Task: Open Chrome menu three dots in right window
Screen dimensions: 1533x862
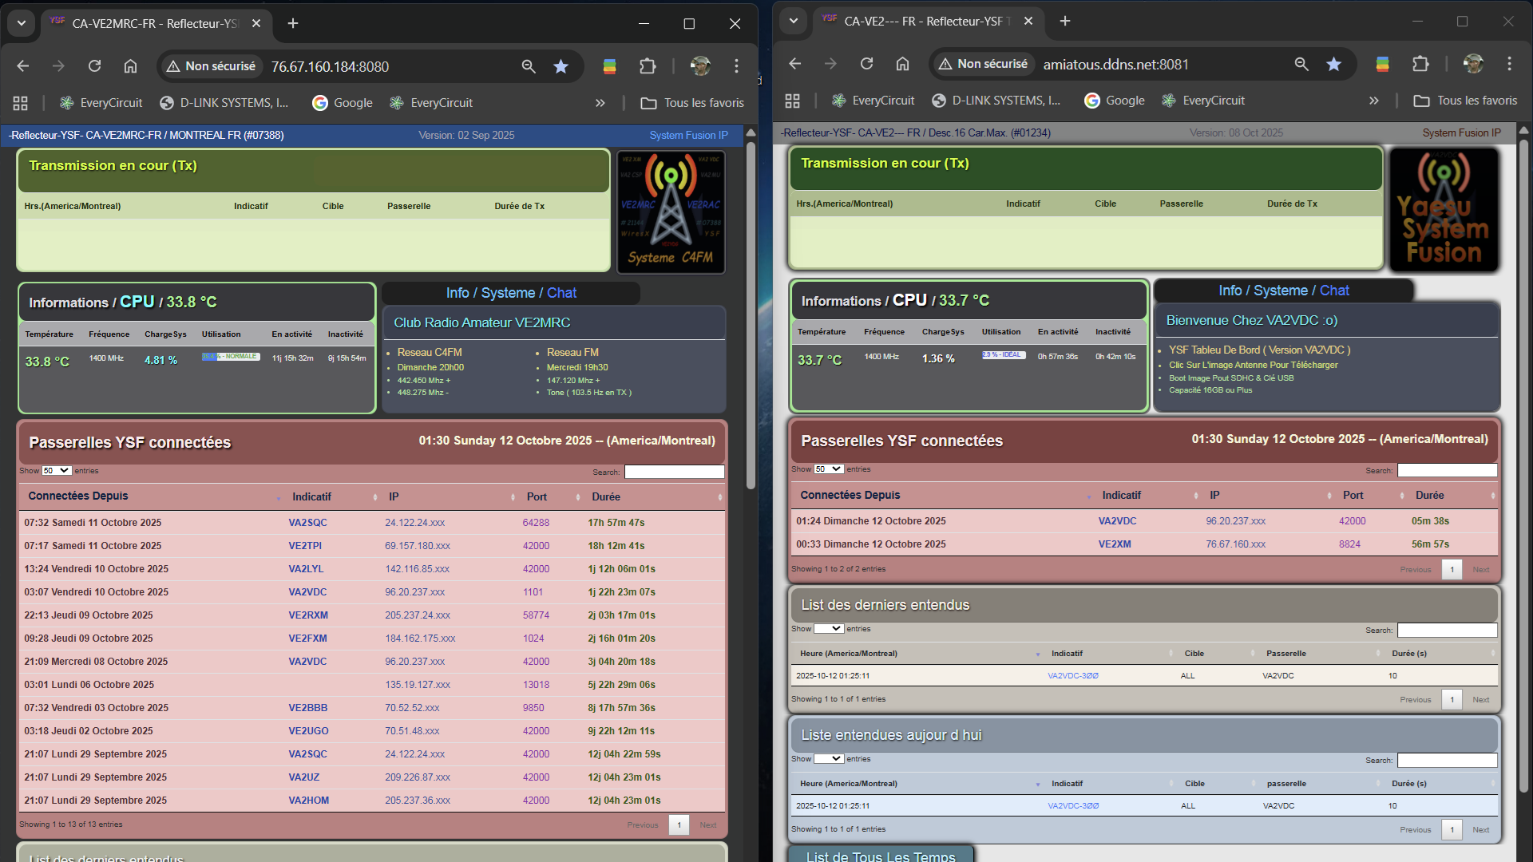Action: coord(1509,64)
